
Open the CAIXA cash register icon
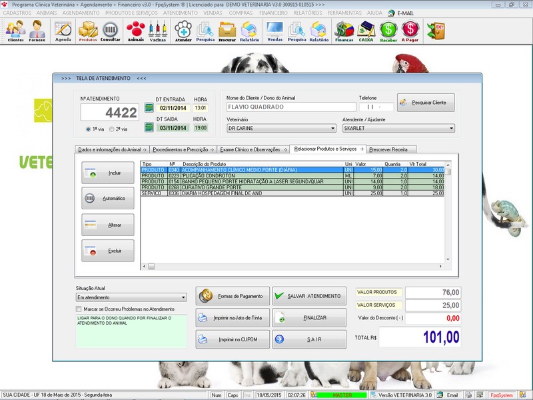(366, 31)
